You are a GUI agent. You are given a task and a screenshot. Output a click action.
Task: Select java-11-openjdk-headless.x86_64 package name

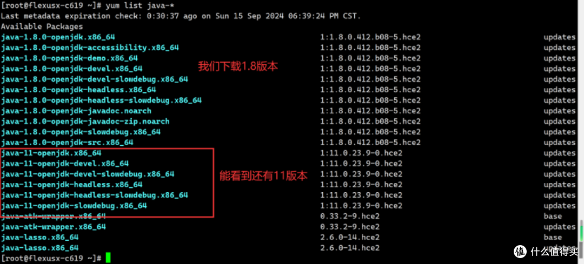point(71,185)
